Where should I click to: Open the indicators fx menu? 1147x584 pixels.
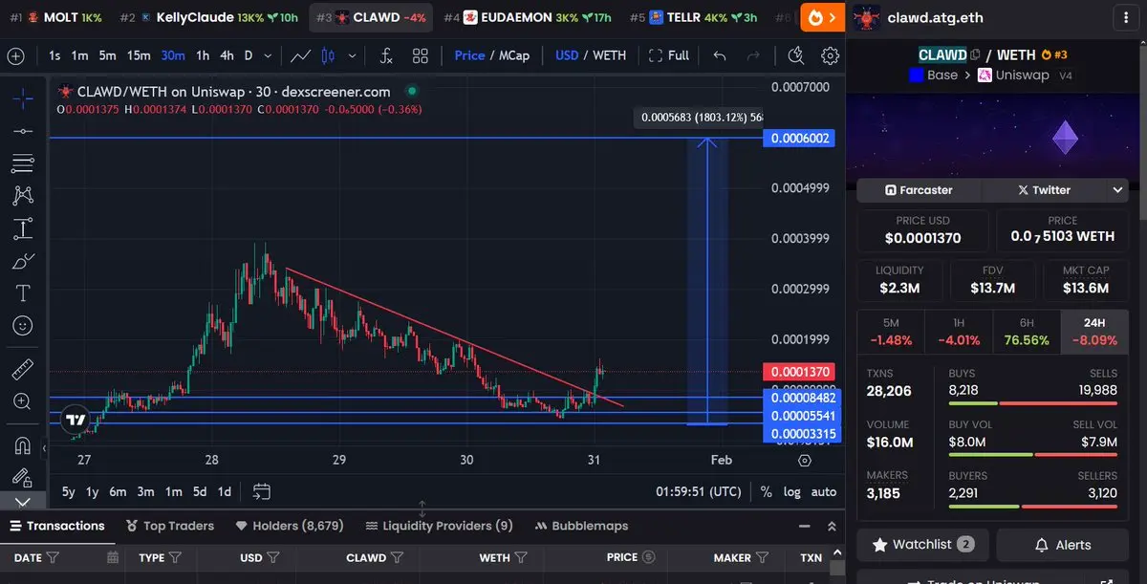click(386, 55)
